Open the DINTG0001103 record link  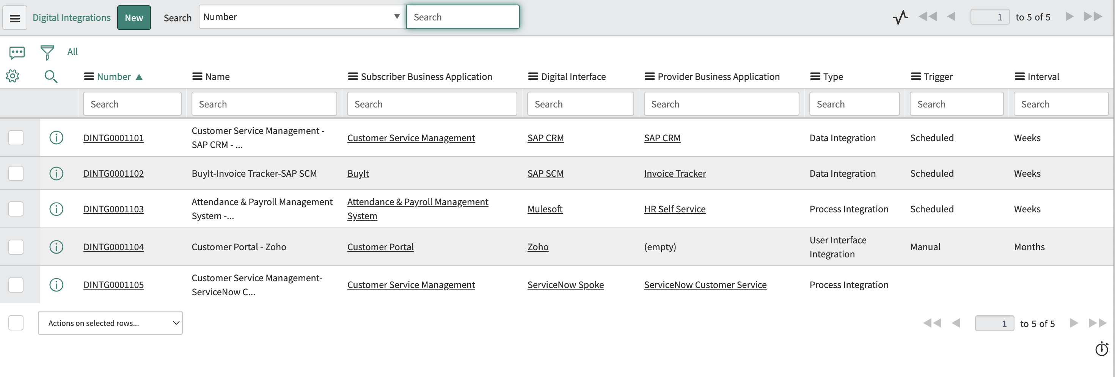(x=113, y=209)
